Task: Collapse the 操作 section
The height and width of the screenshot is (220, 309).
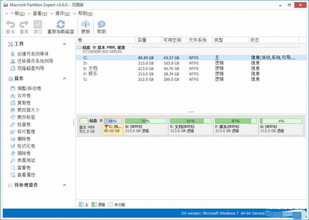Action: [64, 79]
